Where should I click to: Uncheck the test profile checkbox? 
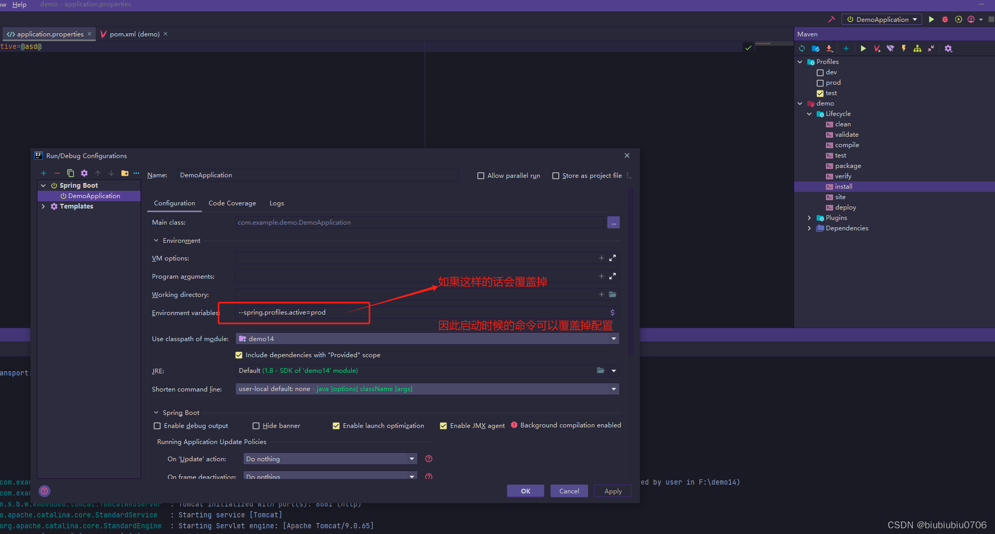[x=820, y=93]
